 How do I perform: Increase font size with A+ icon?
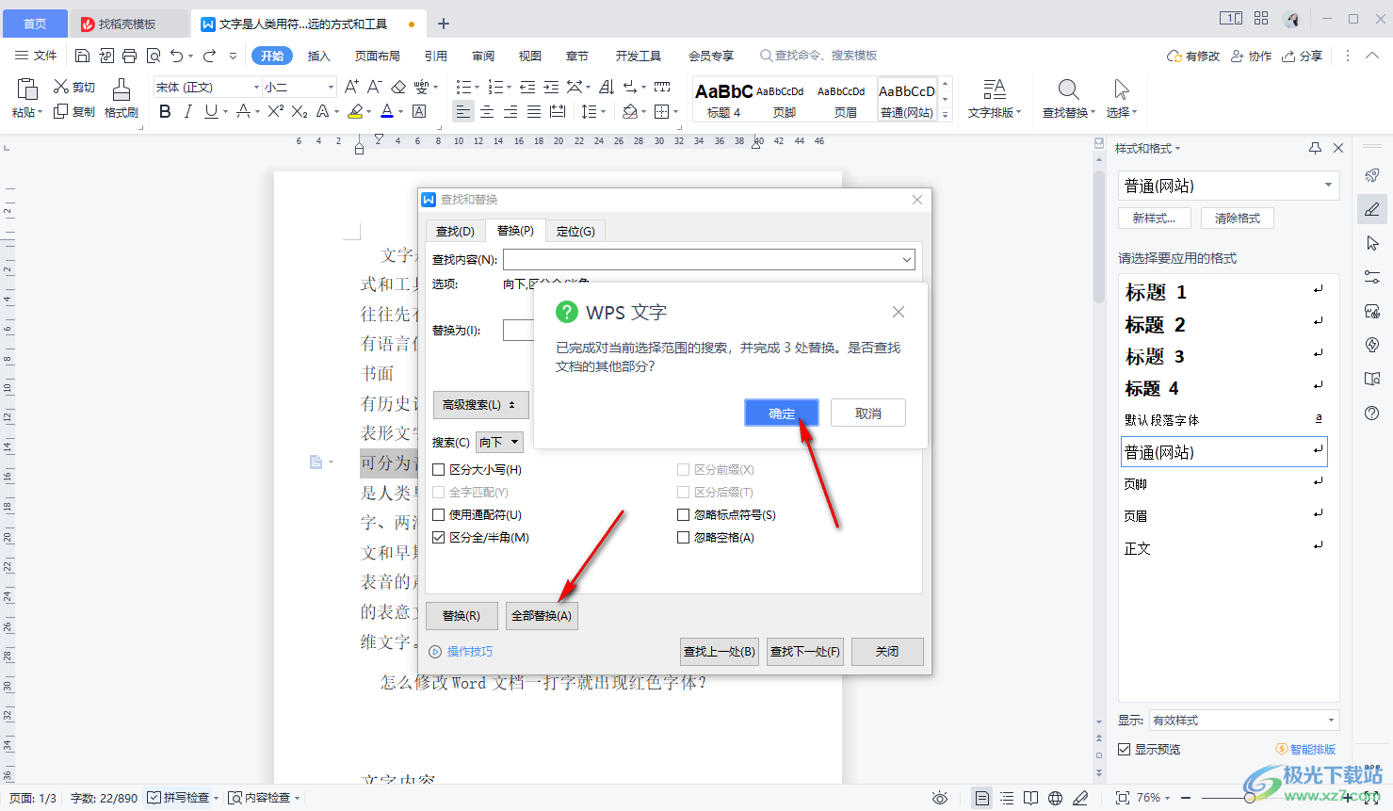351,87
